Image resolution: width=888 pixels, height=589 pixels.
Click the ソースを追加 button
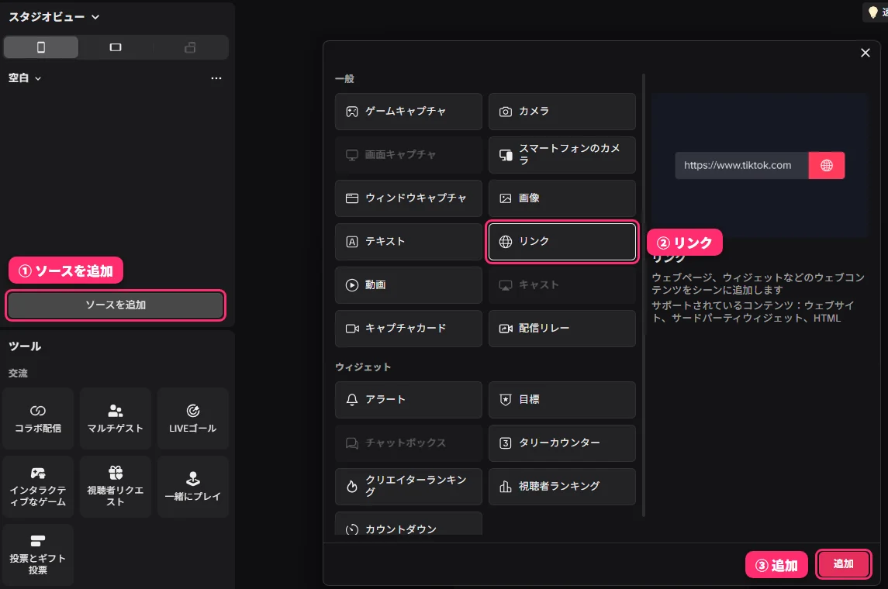116,305
